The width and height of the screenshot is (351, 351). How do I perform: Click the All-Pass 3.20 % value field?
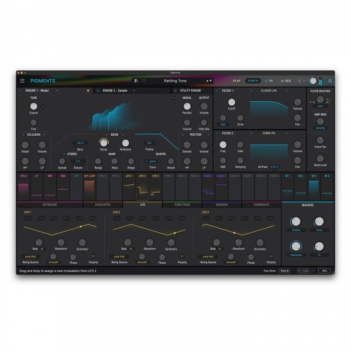click(274, 167)
